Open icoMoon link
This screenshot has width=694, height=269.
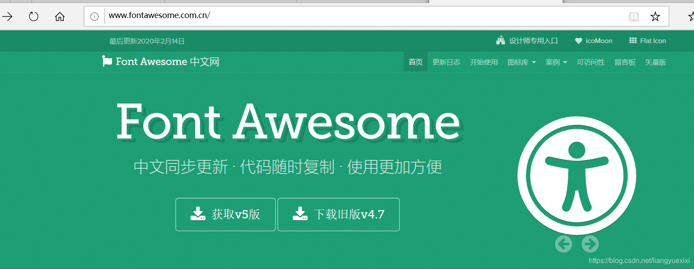click(593, 40)
